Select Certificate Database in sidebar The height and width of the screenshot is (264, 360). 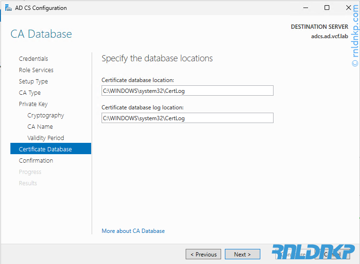pos(45,149)
